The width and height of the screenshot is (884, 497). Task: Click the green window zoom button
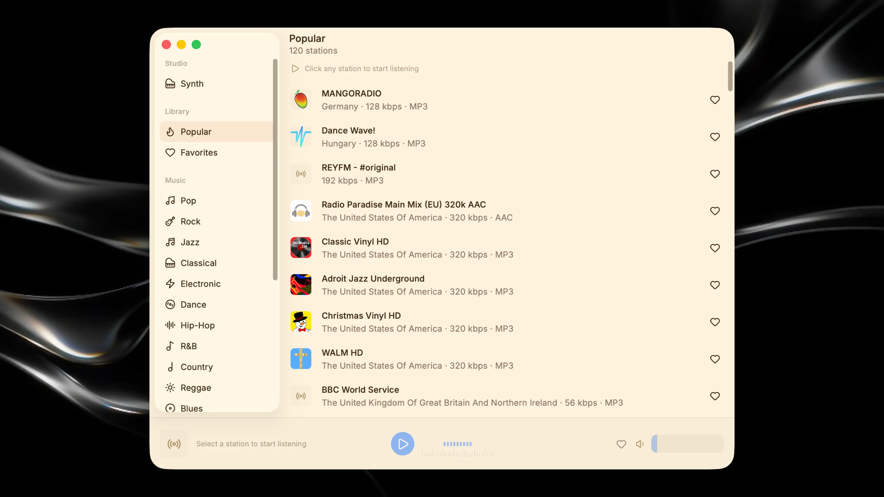196,44
